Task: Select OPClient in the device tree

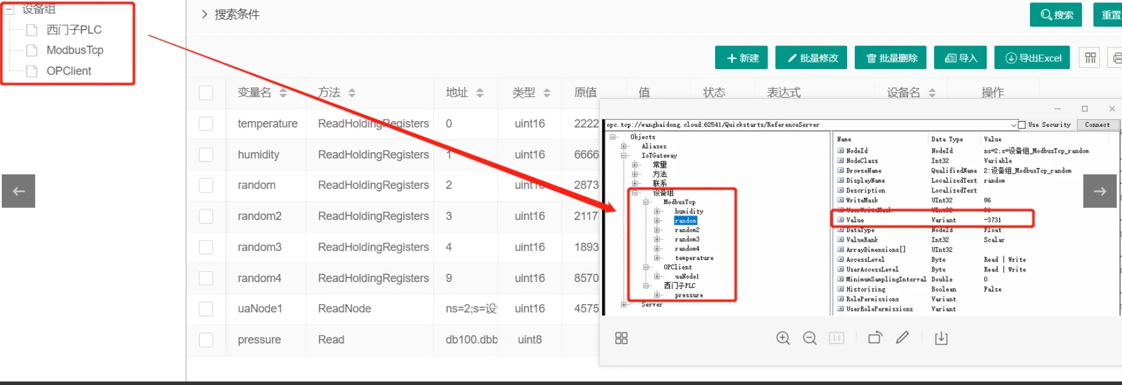Action: [x=69, y=71]
